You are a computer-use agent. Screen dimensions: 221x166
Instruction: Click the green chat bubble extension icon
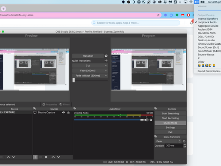coord(177,15)
